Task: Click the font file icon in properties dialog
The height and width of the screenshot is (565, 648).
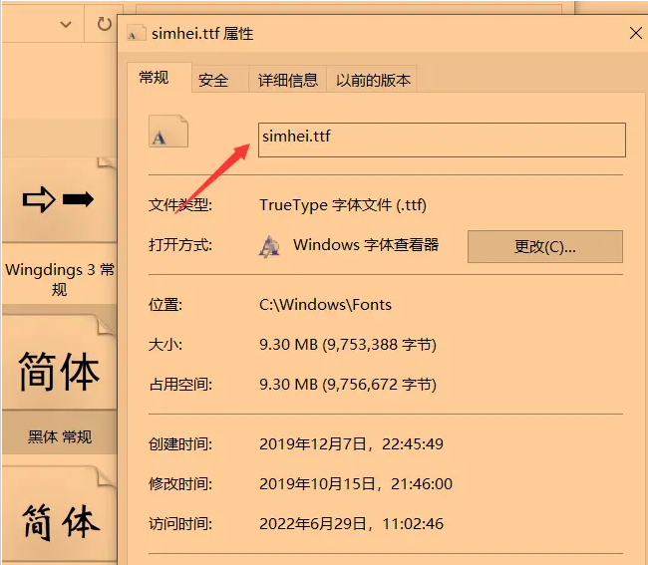Action: pos(168,131)
